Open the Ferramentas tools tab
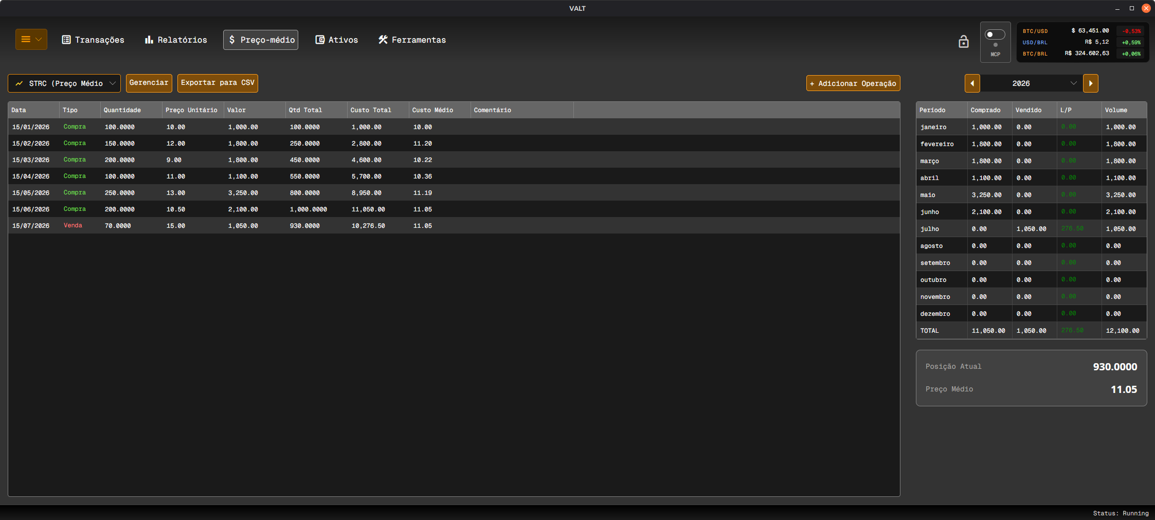1155x520 pixels. (x=412, y=40)
